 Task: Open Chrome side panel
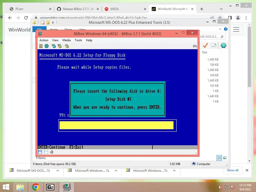pos(230,18)
